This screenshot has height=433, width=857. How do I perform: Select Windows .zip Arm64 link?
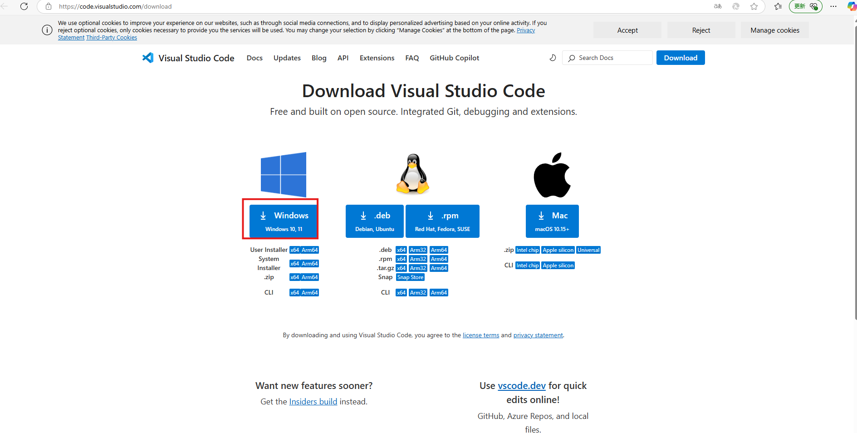pos(310,277)
